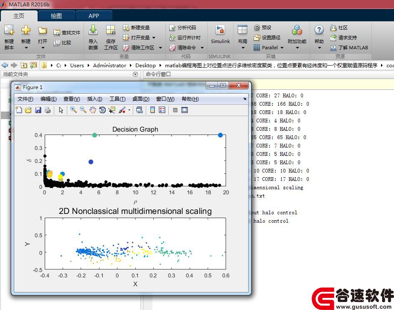Click Link Plot icon in Figure 1 toolbar
This screenshot has height=310, width=394.
coord(139,110)
